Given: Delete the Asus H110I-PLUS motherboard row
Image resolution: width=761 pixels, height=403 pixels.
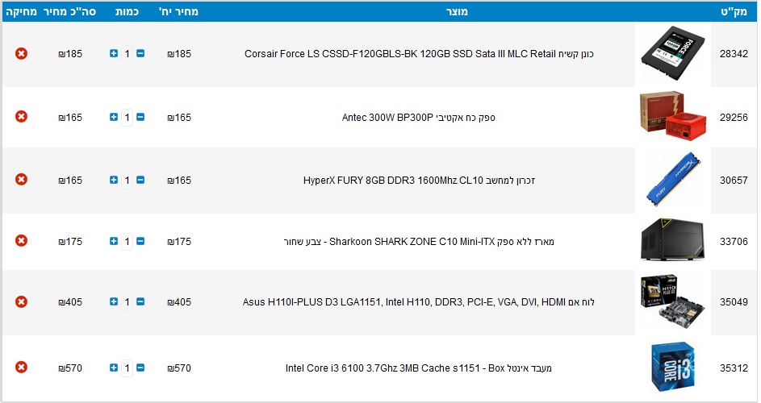Looking at the screenshot, I should pos(21,301).
